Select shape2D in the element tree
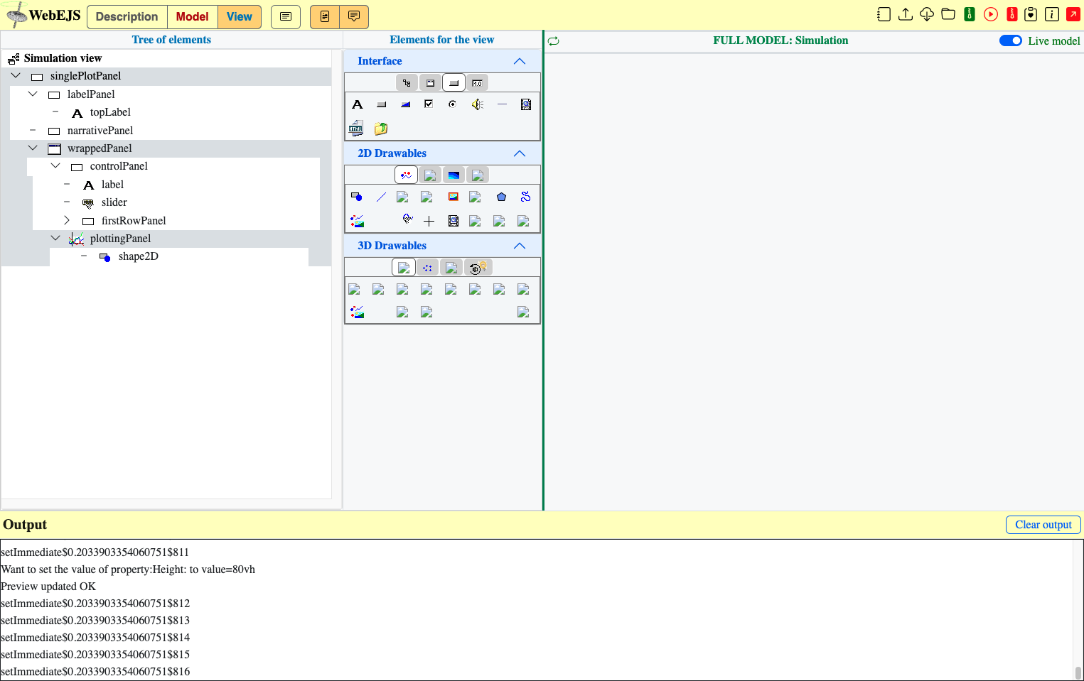The width and height of the screenshot is (1084, 681). (139, 256)
